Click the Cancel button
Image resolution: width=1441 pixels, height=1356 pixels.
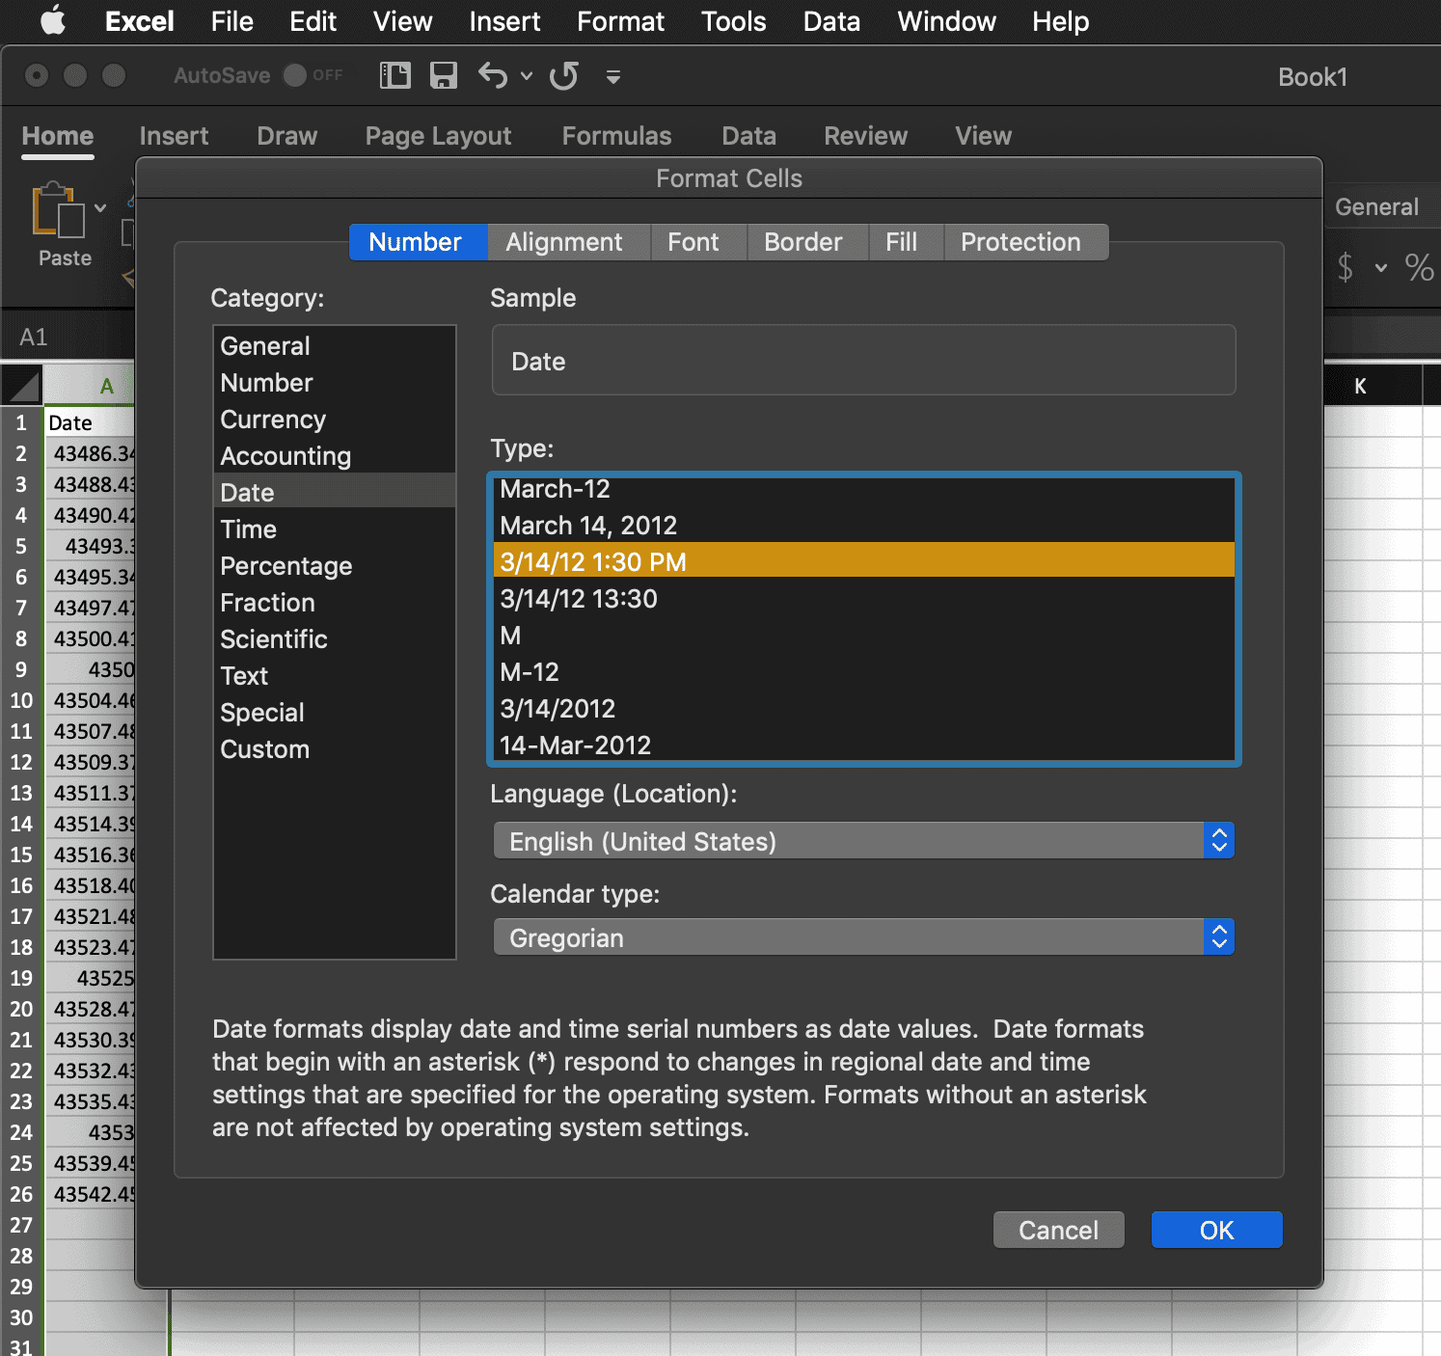coord(1058,1231)
